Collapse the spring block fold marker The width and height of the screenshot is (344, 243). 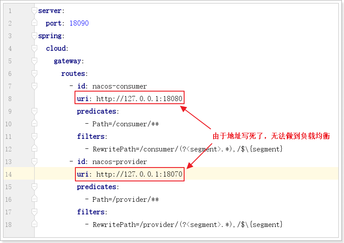pyautogui.click(x=34, y=36)
